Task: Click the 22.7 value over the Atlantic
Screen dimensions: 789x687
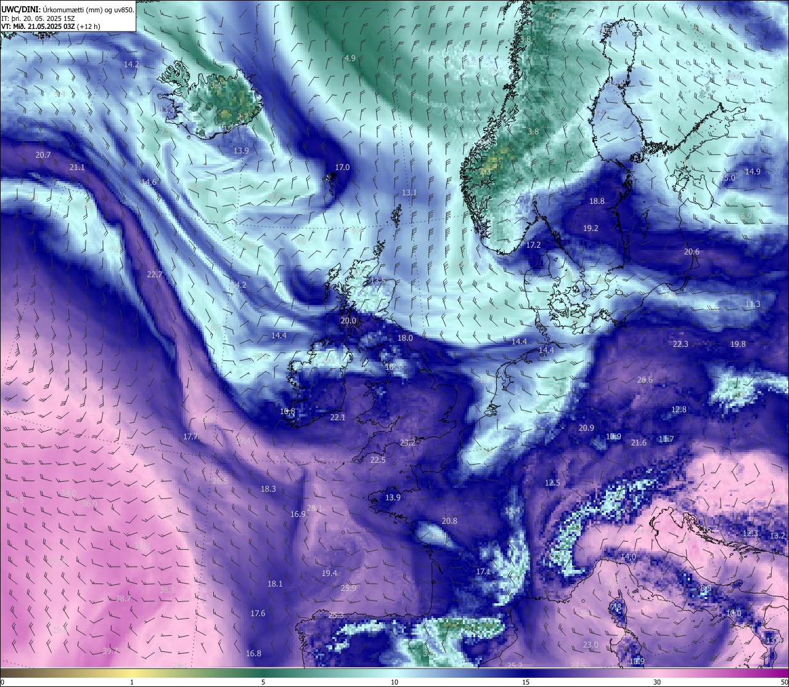Action: pyautogui.click(x=154, y=275)
